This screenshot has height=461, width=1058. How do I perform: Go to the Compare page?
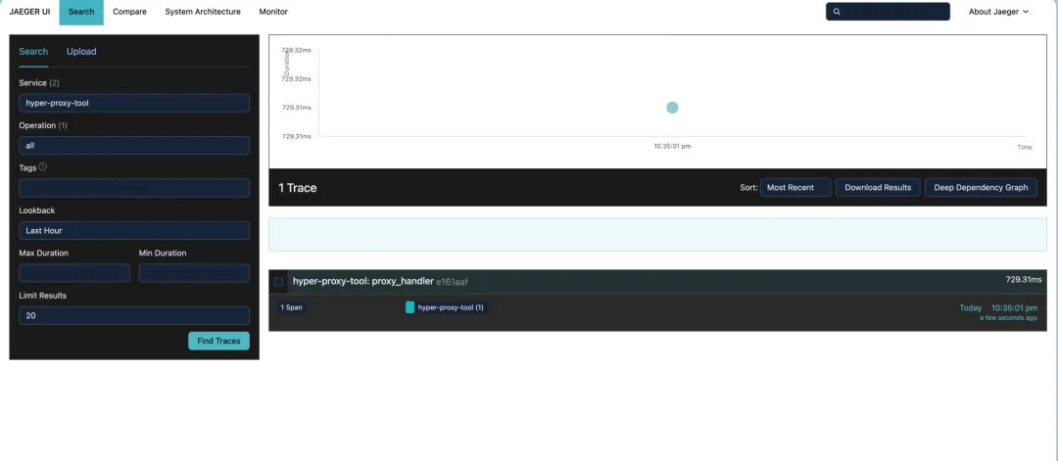(x=129, y=12)
